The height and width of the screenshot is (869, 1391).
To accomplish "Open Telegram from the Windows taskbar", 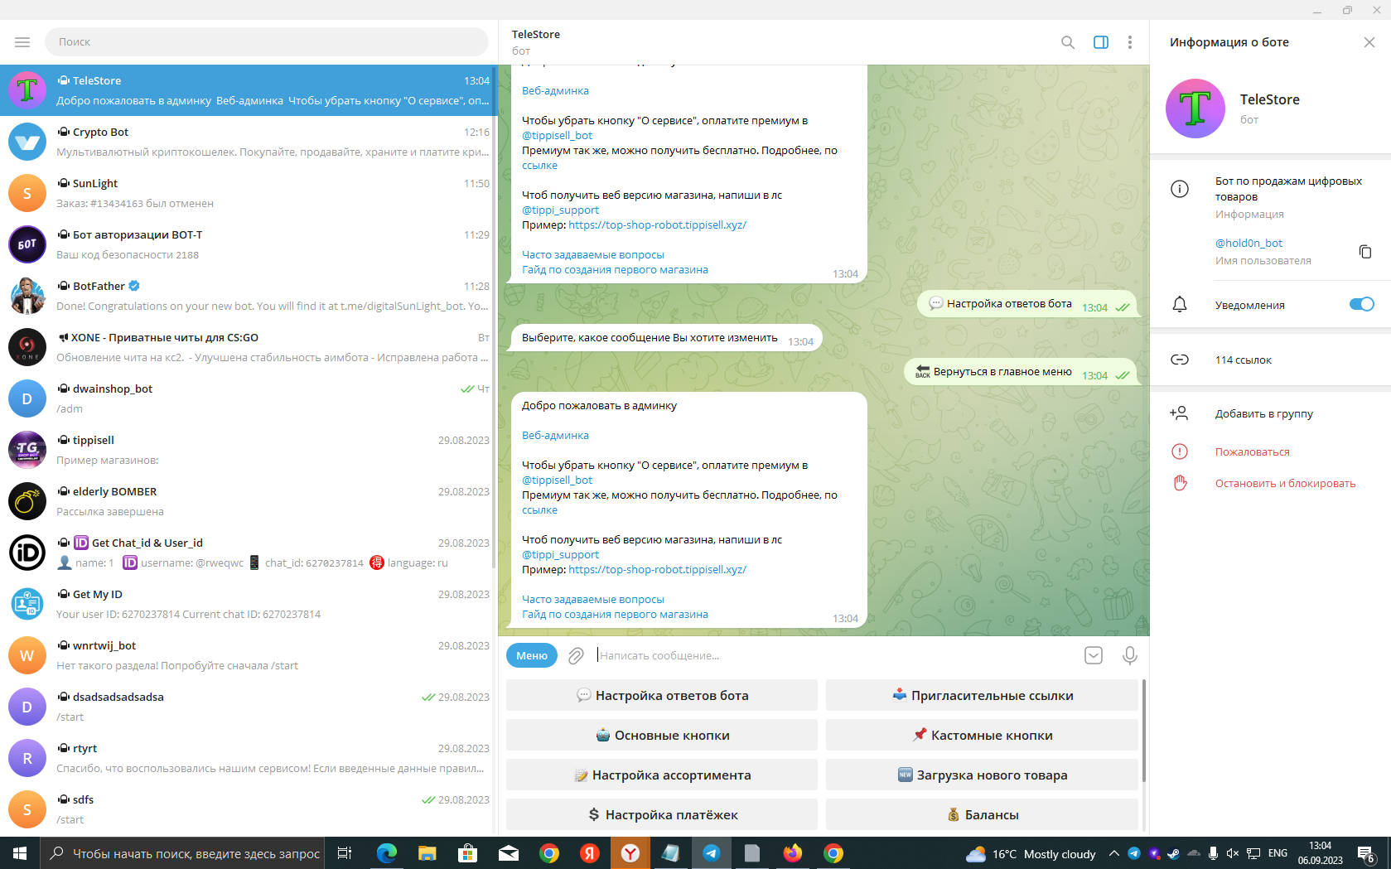I will tap(712, 853).
